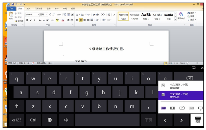Select center alignment button
The image size is (206, 130).
[x=81, y=20]
